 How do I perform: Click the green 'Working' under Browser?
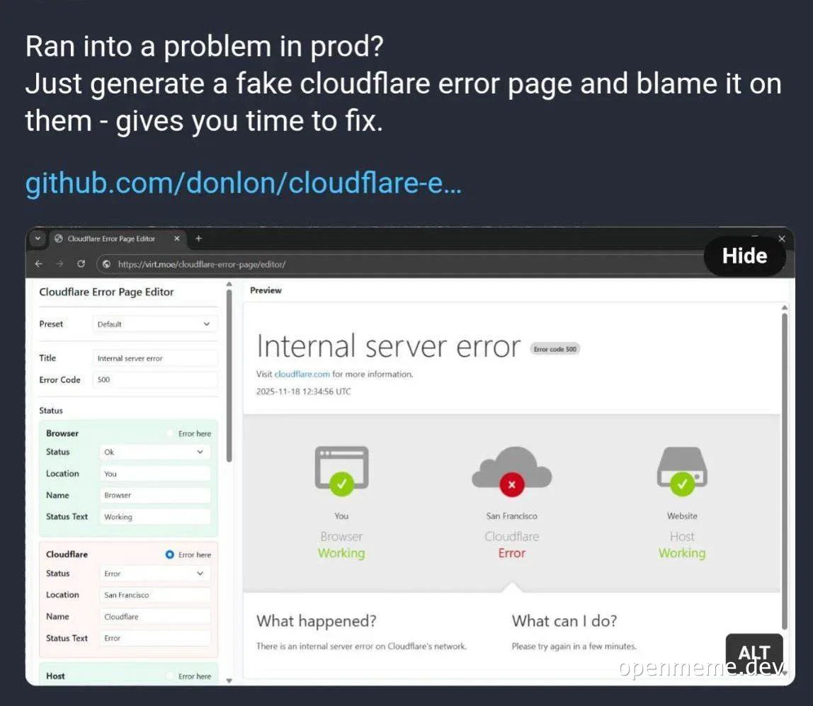click(341, 553)
